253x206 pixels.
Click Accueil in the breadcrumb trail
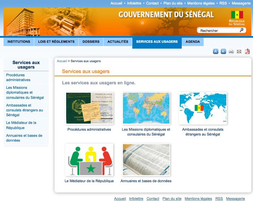[x=62, y=61]
